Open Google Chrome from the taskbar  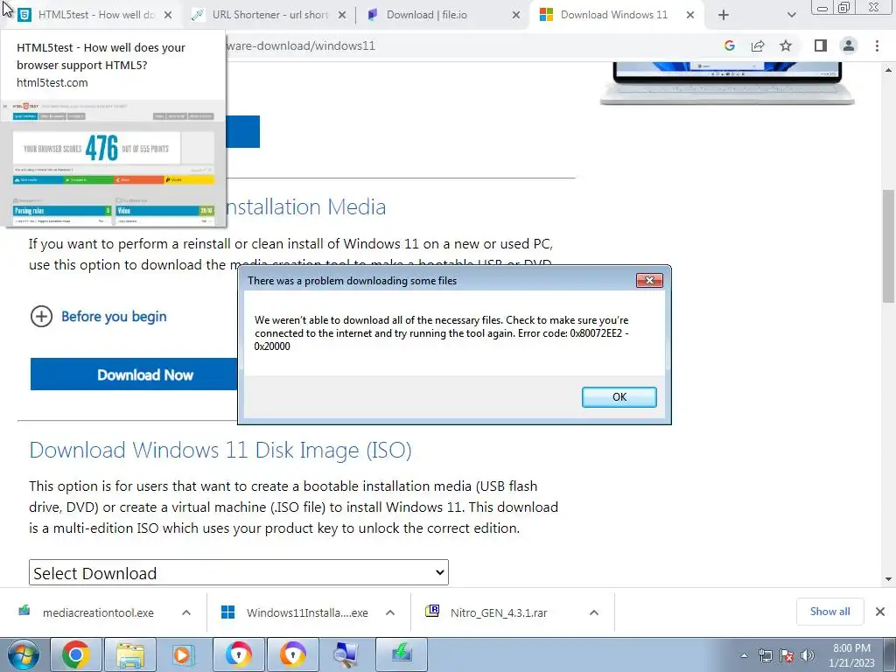(76, 654)
